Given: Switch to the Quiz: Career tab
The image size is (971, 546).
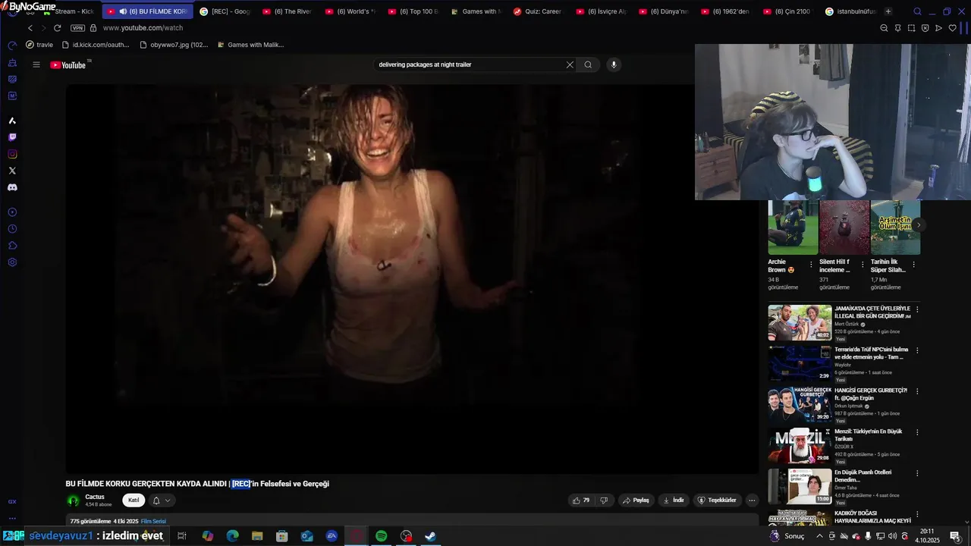Looking at the screenshot, I should tap(538, 11).
